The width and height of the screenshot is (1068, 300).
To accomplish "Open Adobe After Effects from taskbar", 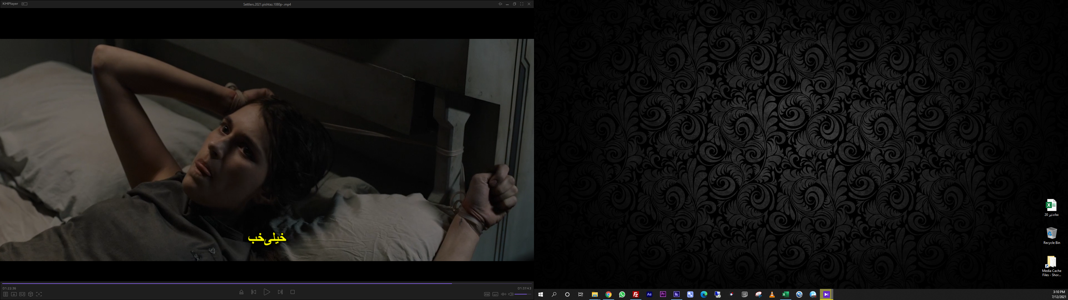I will tap(649, 295).
